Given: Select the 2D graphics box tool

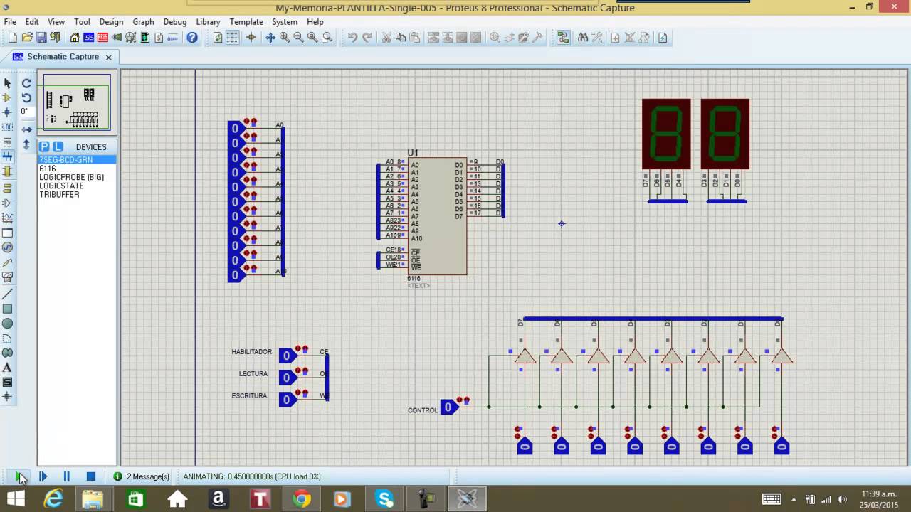Looking at the screenshot, I should [7, 309].
